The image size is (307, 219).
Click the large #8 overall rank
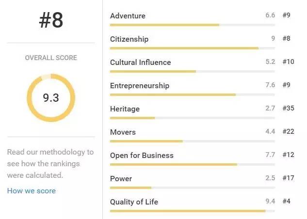pos(51,21)
